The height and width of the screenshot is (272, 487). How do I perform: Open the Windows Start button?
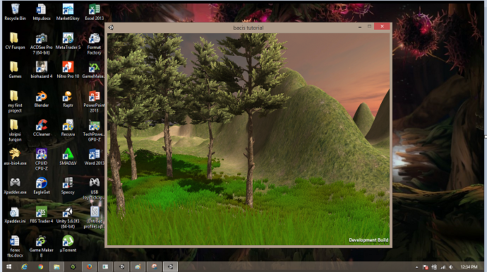9,267
